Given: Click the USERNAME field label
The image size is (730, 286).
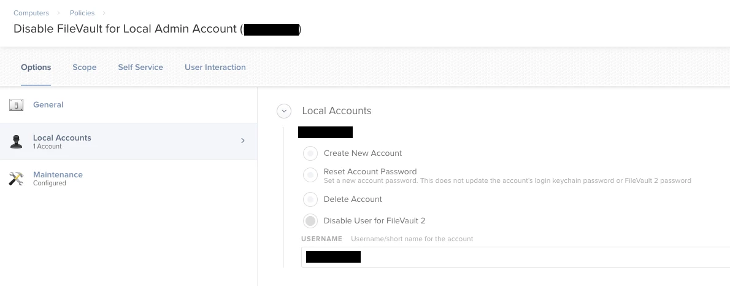Looking at the screenshot, I should click(x=321, y=239).
